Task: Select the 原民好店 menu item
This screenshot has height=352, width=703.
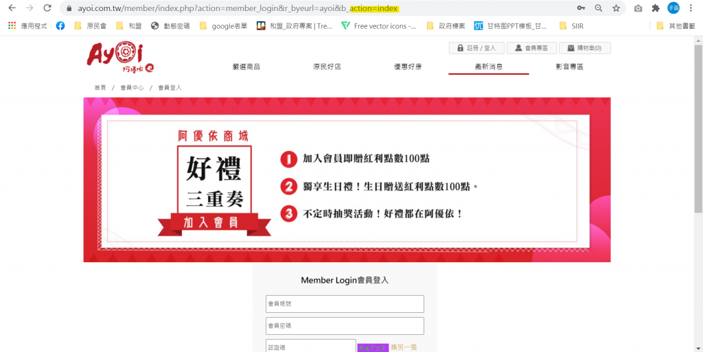Action: (x=327, y=67)
